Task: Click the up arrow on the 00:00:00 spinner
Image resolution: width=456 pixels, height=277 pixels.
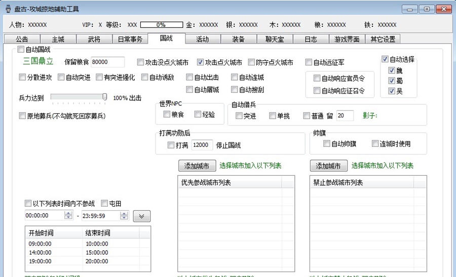Action: click(68, 213)
